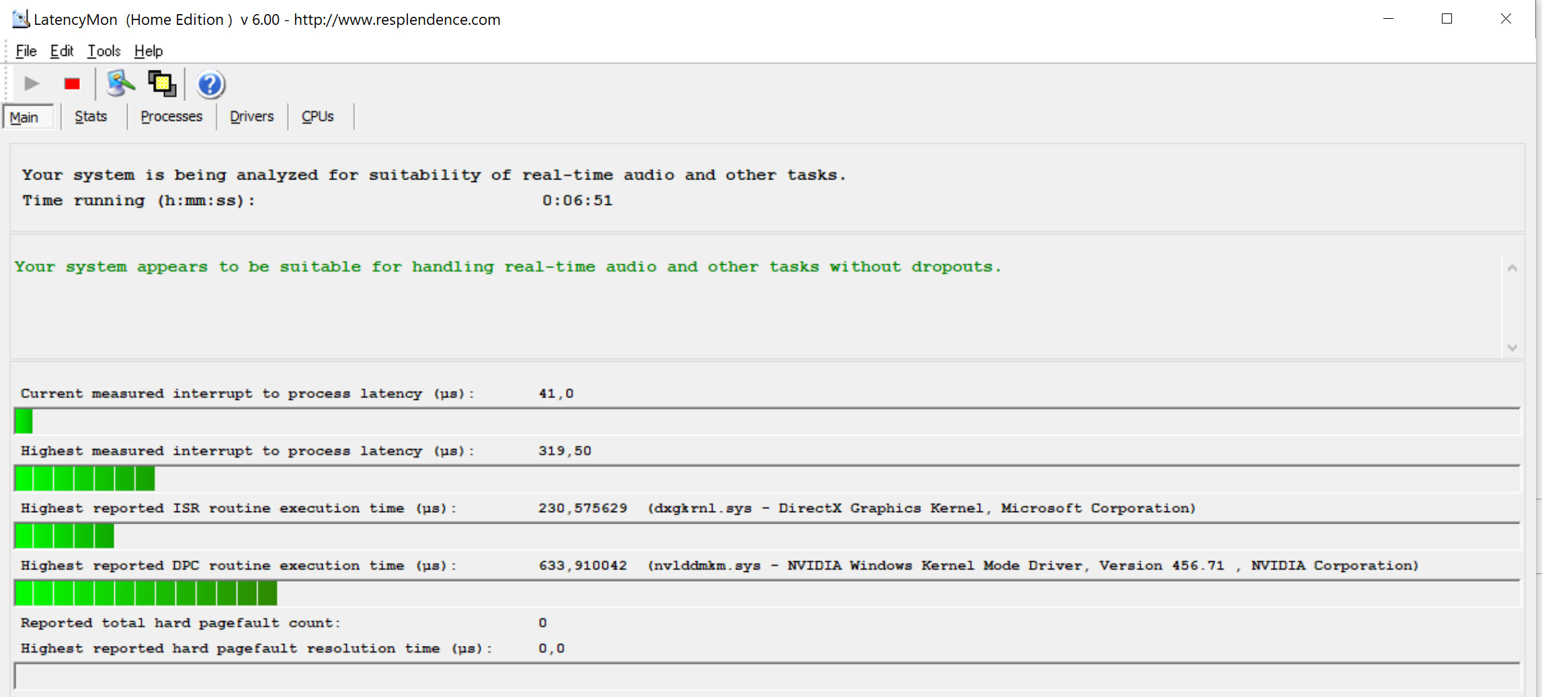Click the time running value 0:06:51
Image resolution: width=1542 pixels, height=697 pixels.
577,200
